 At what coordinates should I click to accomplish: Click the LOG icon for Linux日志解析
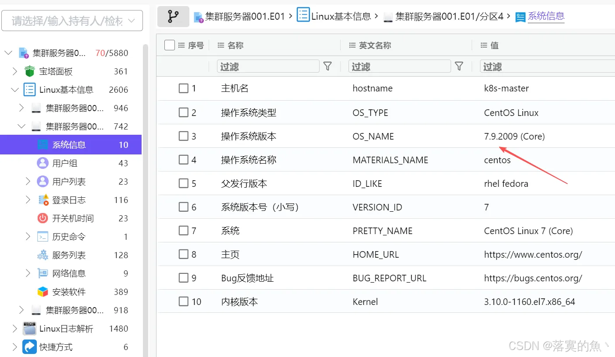point(29,329)
